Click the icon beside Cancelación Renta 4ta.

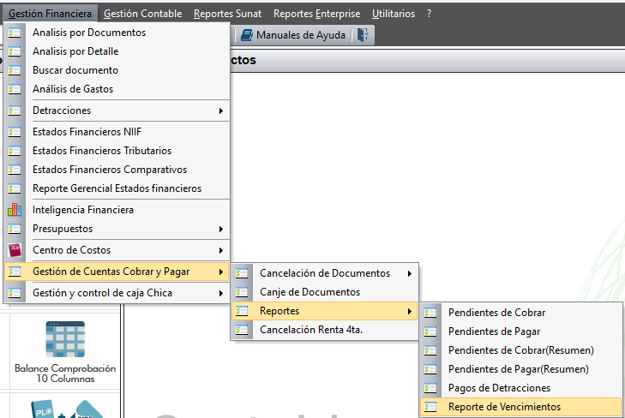pyautogui.click(x=242, y=330)
